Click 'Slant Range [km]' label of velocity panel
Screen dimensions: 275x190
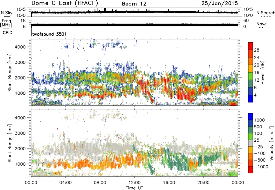(10, 143)
